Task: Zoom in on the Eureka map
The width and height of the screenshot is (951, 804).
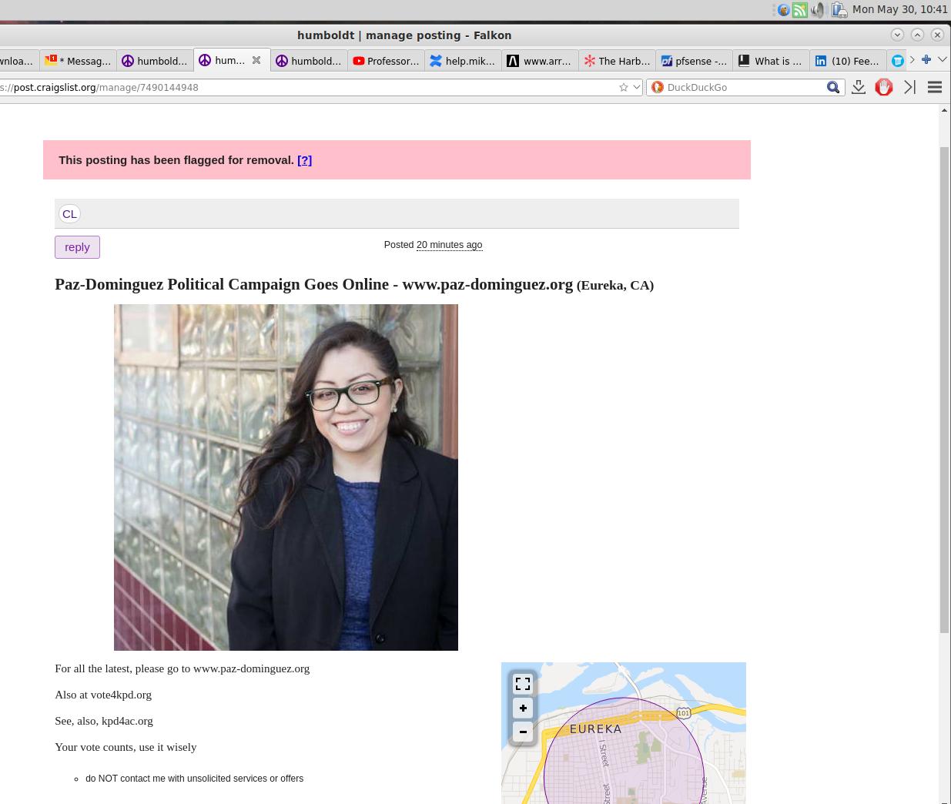Action: [x=523, y=708]
